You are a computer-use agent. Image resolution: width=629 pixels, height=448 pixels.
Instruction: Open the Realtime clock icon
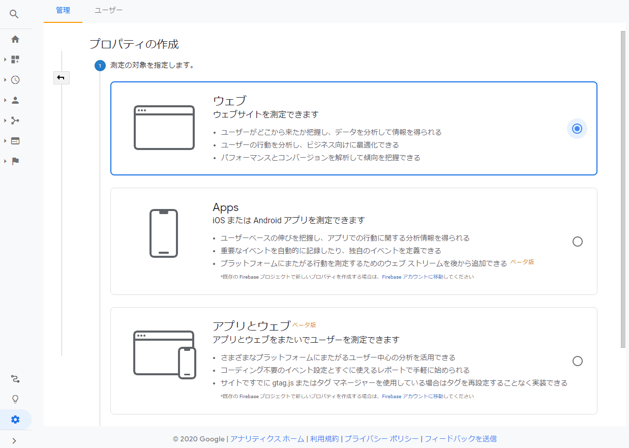click(x=15, y=80)
